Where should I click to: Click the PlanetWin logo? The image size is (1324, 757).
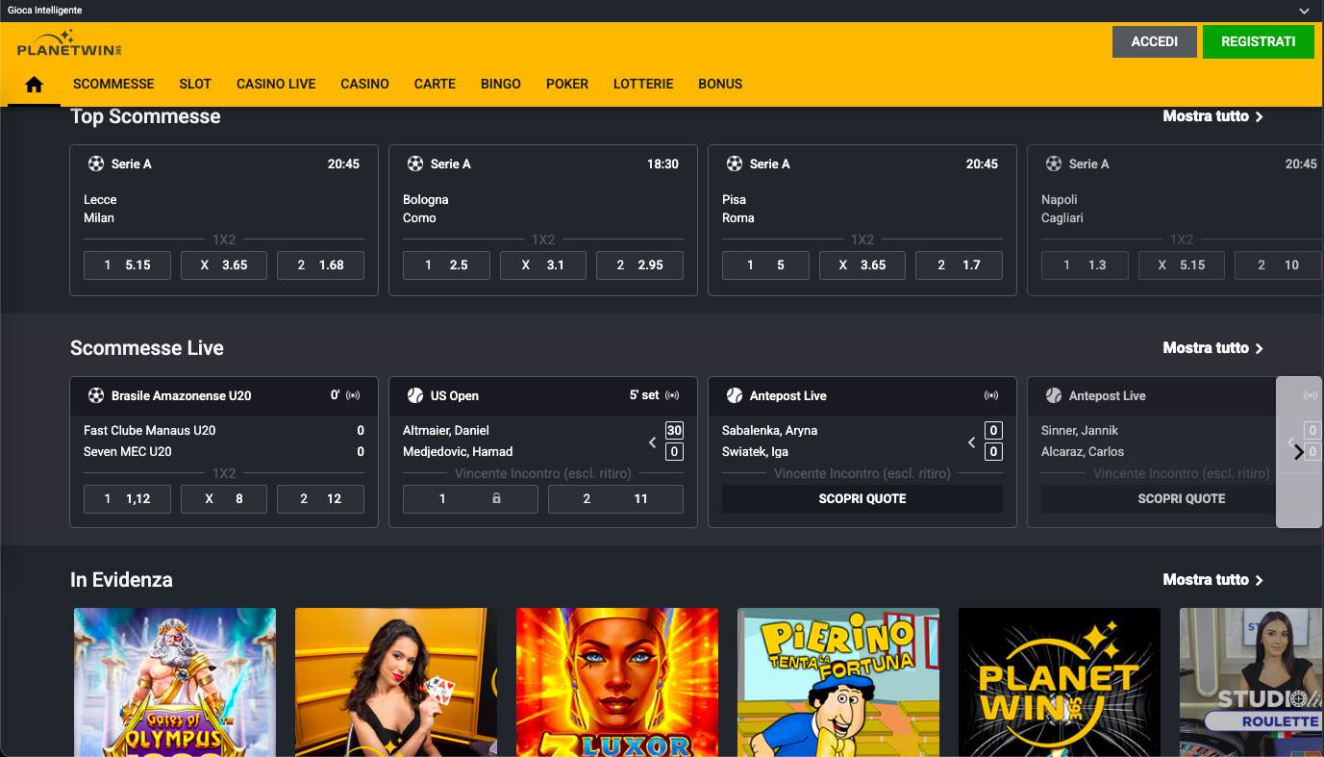tap(69, 44)
